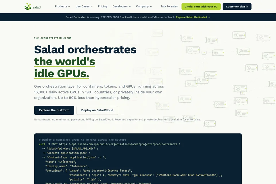Open the Products dropdown menu

click(62, 6)
